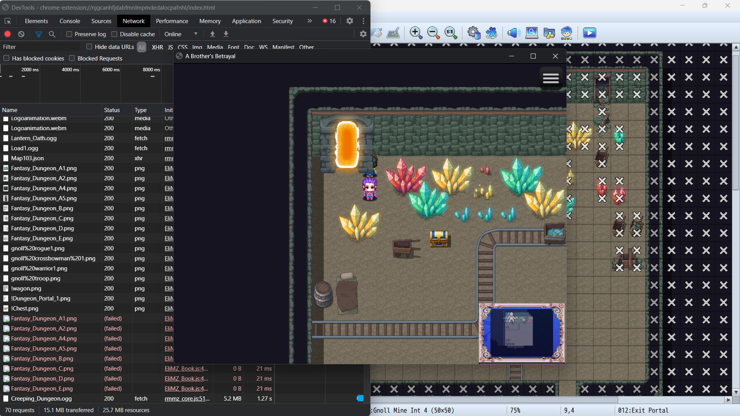Open the Event Searcher laptop icon
Viewport: 740px width, 416px height.
tap(532, 33)
